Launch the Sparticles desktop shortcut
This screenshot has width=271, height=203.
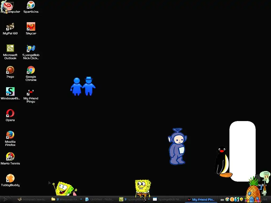31,7
